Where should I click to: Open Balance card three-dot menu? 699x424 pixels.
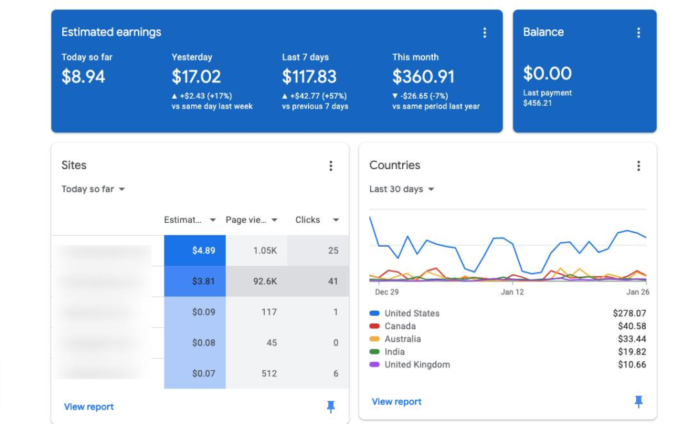click(x=638, y=33)
